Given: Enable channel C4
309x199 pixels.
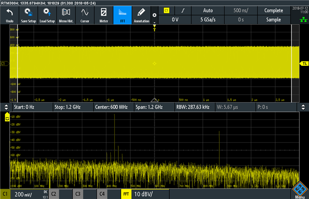Looking at the screenshot, I should coord(102,194).
